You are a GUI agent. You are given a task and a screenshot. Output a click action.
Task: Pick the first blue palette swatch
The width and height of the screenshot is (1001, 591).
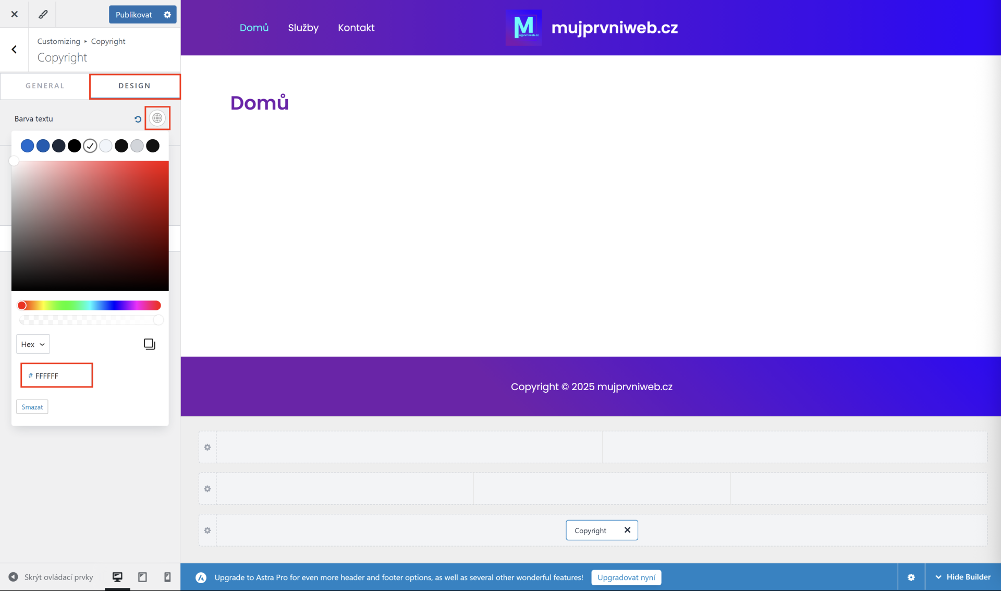28,146
